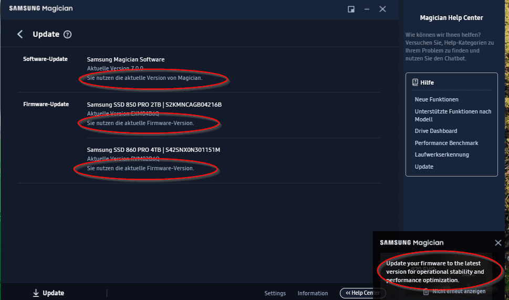Close the Samsung Magician main window
The height and width of the screenshot is (300, 509).
click(383, 9)
